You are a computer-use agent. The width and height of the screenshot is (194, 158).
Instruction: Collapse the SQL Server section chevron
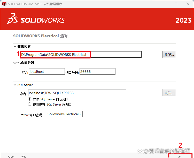coord(15,85)
